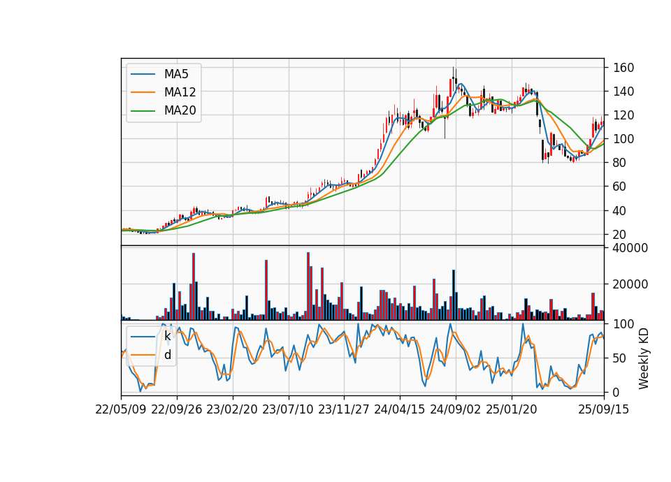Click the 23/02/20 date tick label

[232, 410]
